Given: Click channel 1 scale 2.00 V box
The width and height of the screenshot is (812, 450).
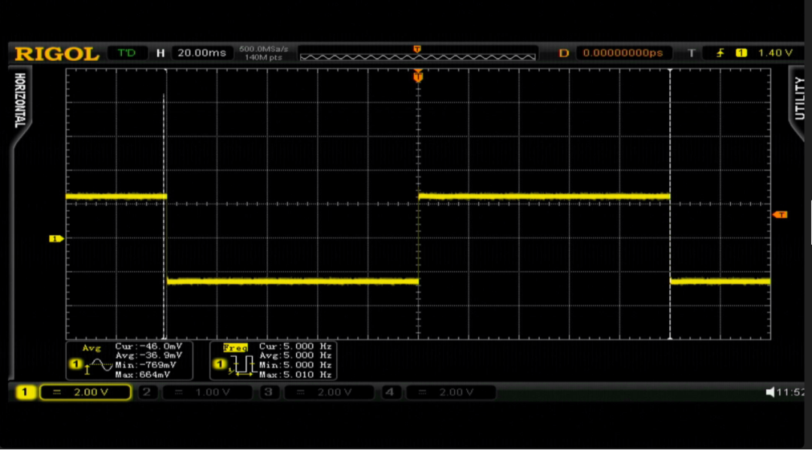Looking at the screenshot, I should (x=85, y=392).
